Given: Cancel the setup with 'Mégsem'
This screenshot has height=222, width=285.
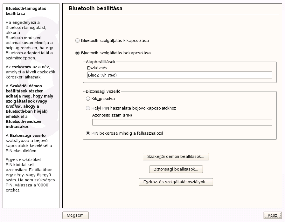Looking at the screenshot, I should coord(75,215).
